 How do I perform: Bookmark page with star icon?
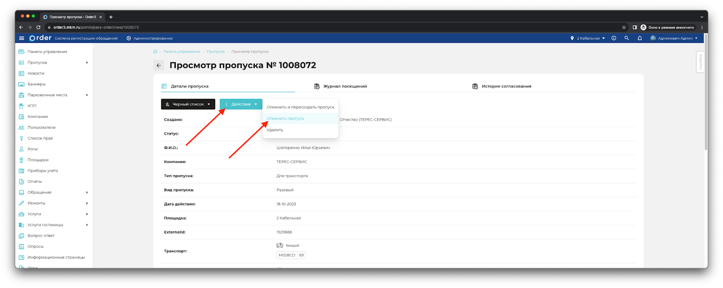tap(624, 28)
